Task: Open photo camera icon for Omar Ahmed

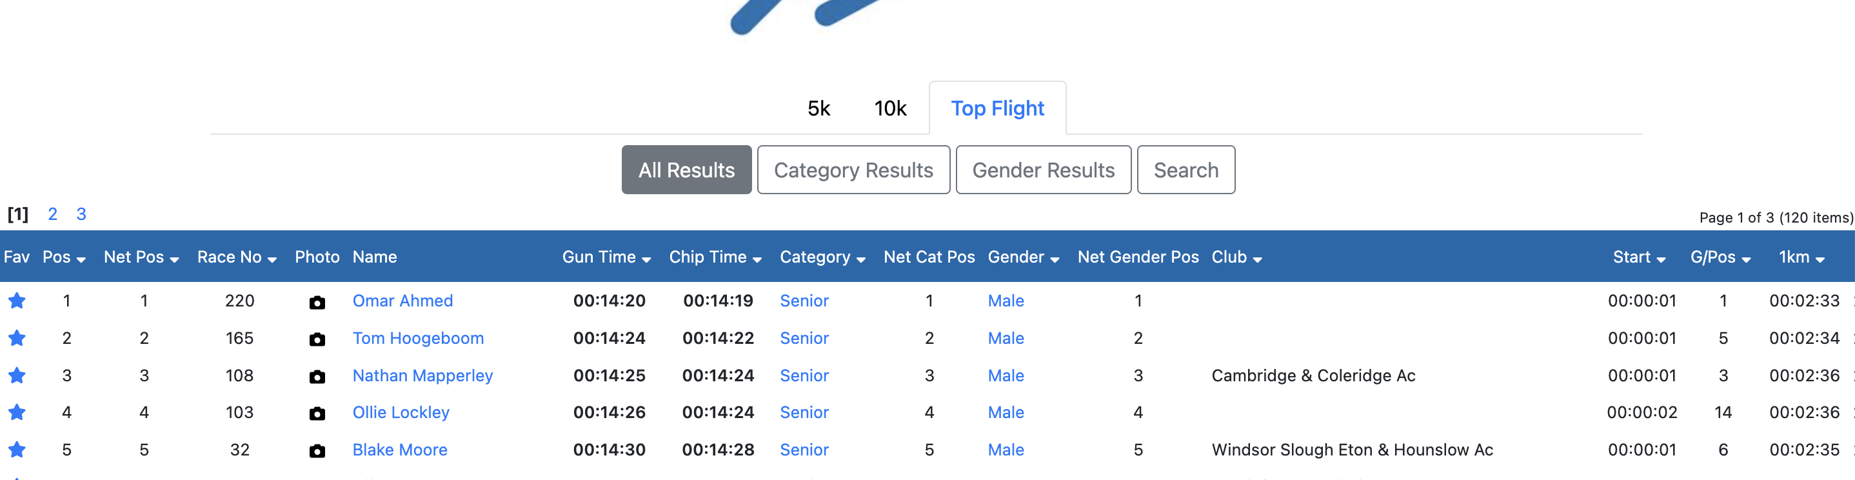Action: [x=317, y=302]
